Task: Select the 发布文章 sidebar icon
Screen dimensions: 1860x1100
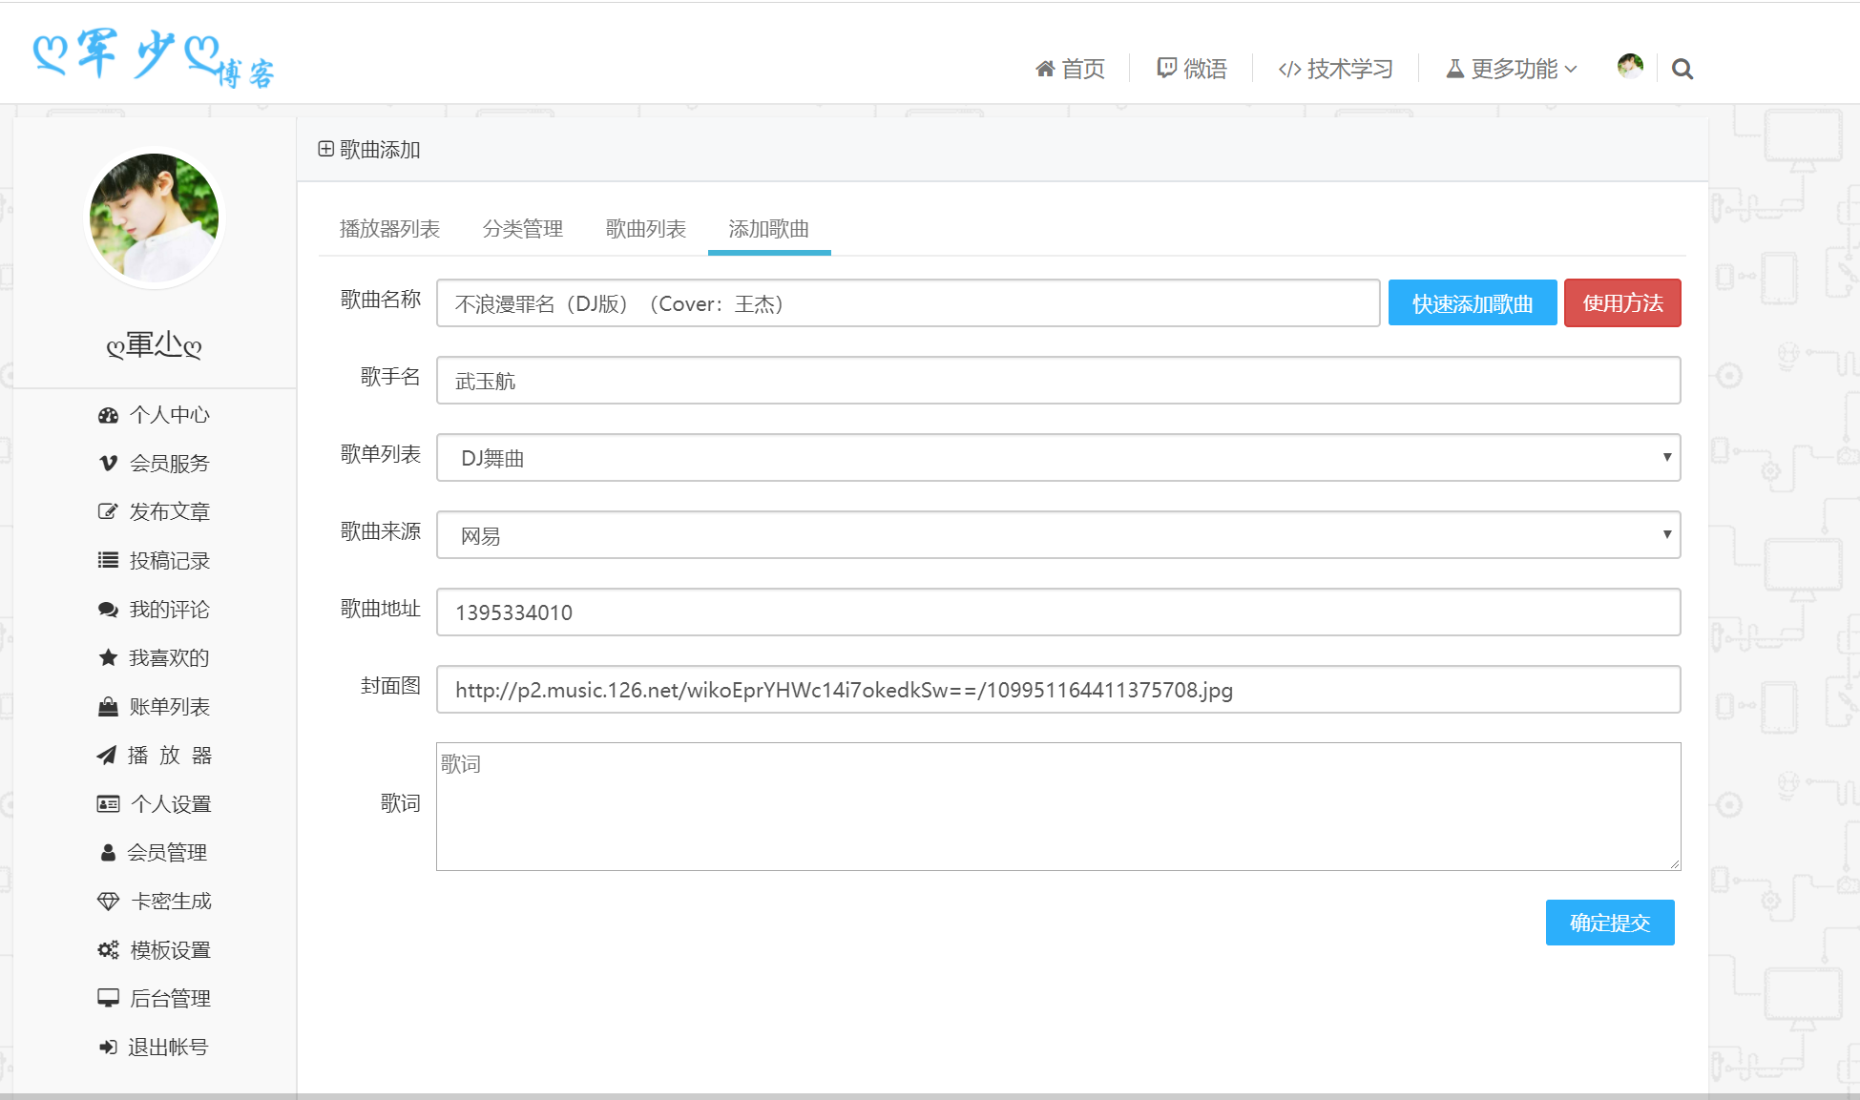Action: (x=108, y=511)
